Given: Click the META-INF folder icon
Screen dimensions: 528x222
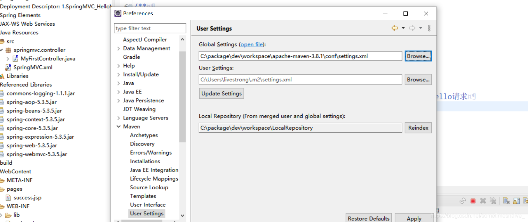Looking at the screenshot, I should coord(2,180).
